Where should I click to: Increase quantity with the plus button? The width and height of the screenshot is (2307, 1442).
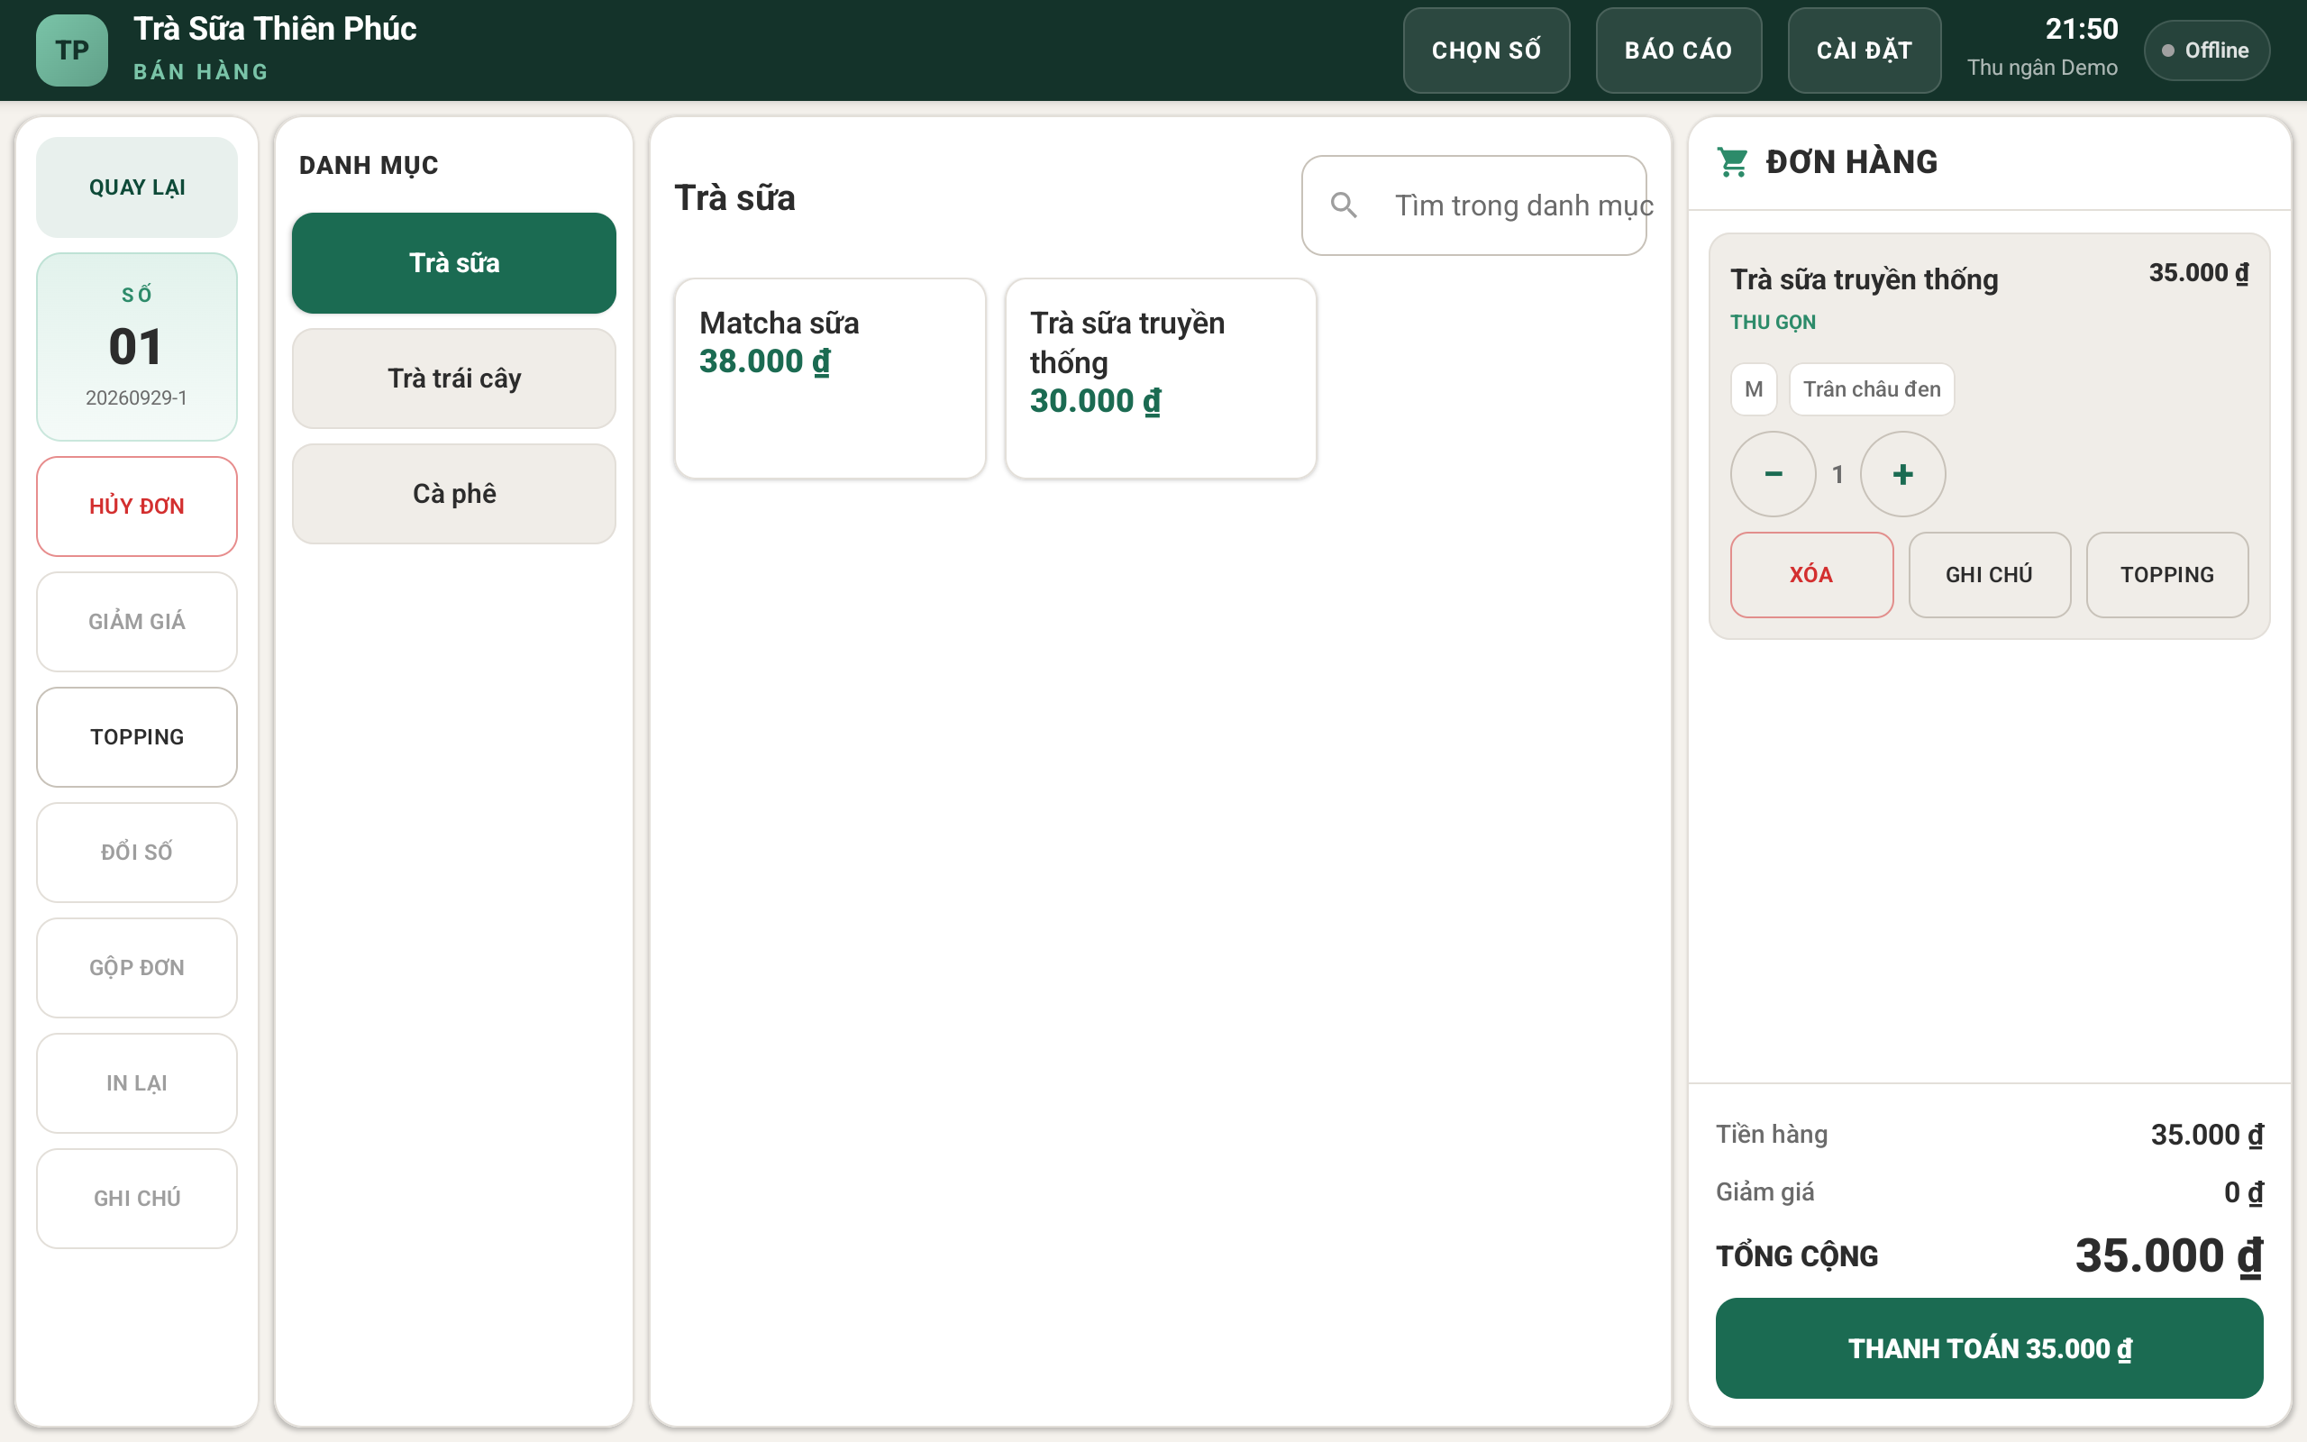(1902, 474)
